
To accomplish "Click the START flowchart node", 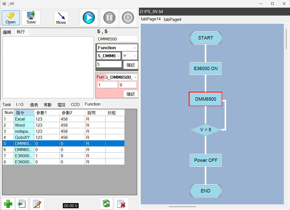I will [206, 38].
